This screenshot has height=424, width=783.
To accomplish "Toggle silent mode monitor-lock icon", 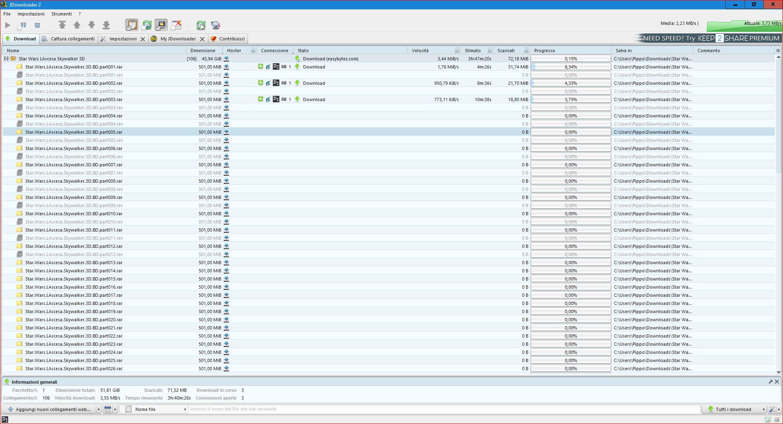I will click(161, 25).
